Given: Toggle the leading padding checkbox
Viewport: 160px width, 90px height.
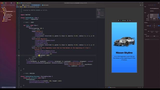Looking at the screenshot, I should point(150,26).
